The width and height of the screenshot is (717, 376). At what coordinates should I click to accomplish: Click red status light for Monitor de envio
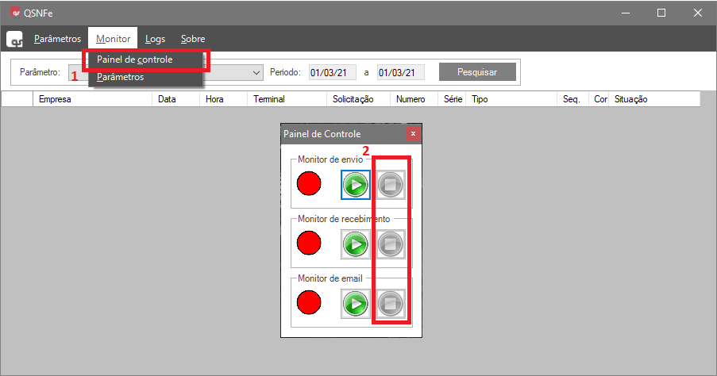pos(309,184)
